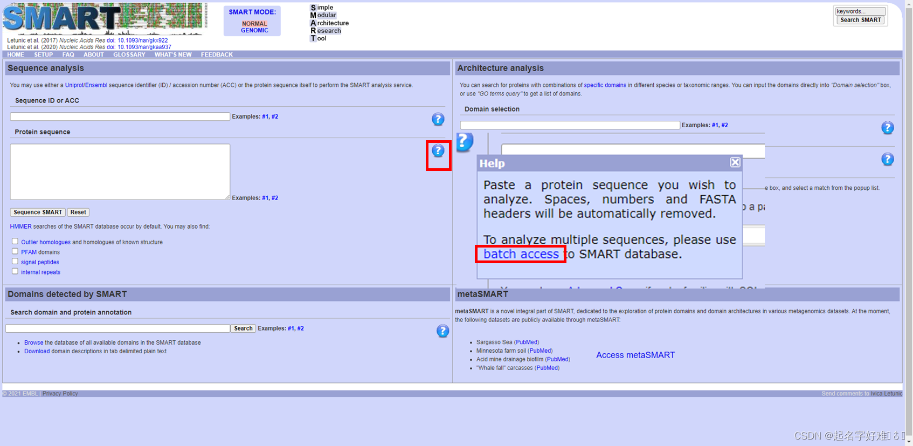
Task: Click the SMART logo banner
Action: 105,19
